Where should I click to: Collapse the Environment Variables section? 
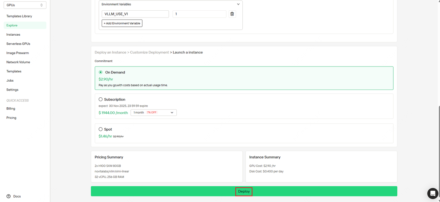[x=239, y=4]
